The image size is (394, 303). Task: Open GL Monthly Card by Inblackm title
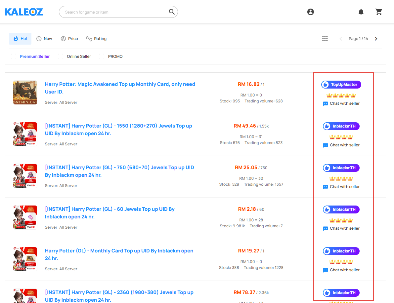coord(119,254)
